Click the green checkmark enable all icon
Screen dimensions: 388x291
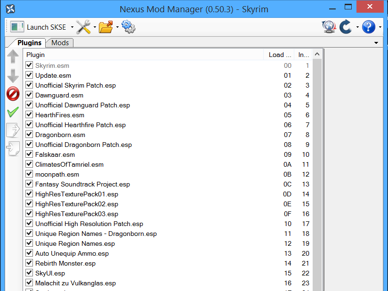pyautogui.click(x=13, y=112)
